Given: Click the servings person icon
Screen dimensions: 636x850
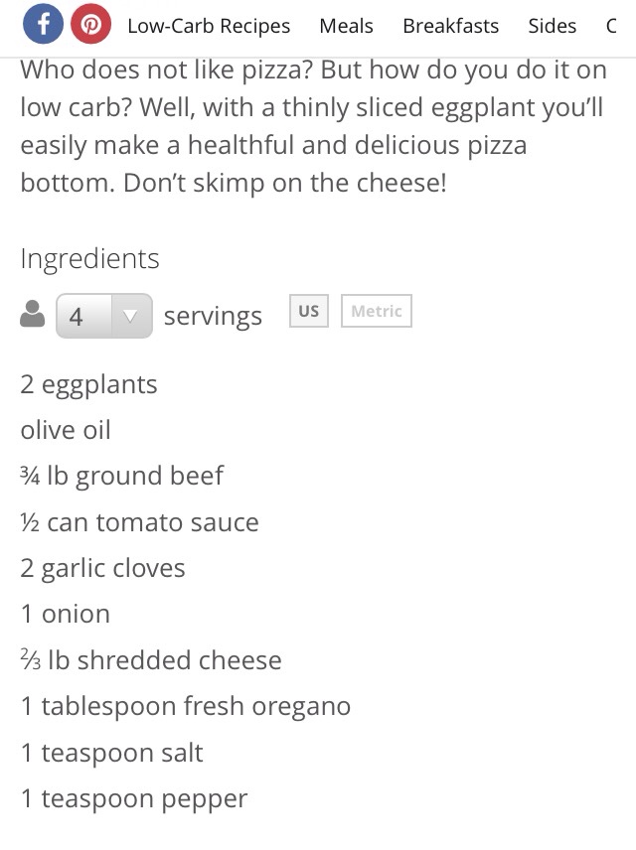Looking at the screenshot, I should 33,316.
